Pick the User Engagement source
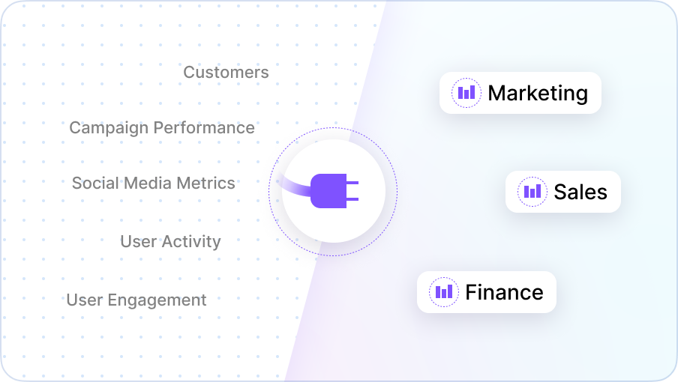The image size is (678, 382). [x=136, y=300]
